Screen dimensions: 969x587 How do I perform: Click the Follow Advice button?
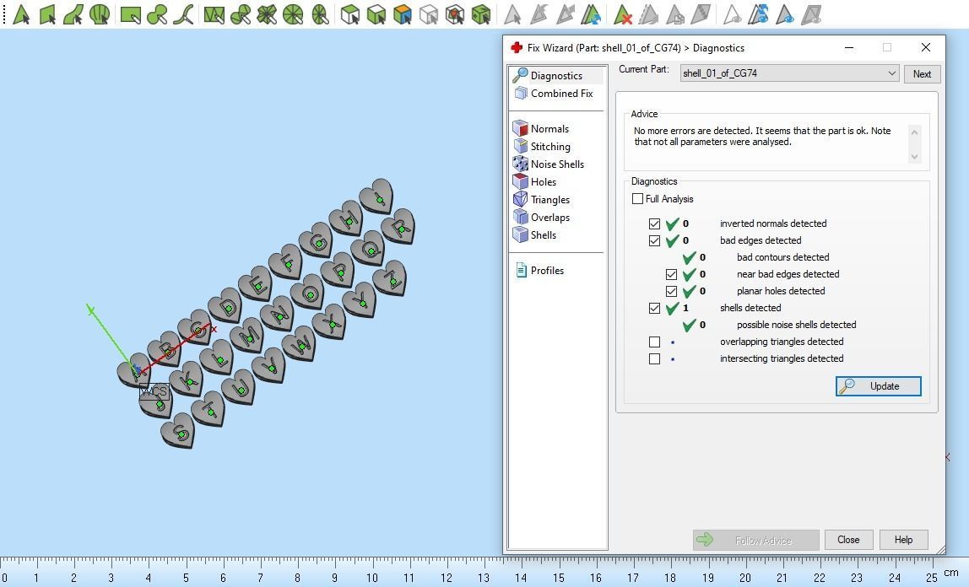pyautogui.click(x=755, y=540)
